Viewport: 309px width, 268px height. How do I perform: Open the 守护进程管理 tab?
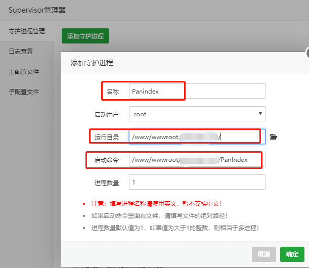coord(27,31)
